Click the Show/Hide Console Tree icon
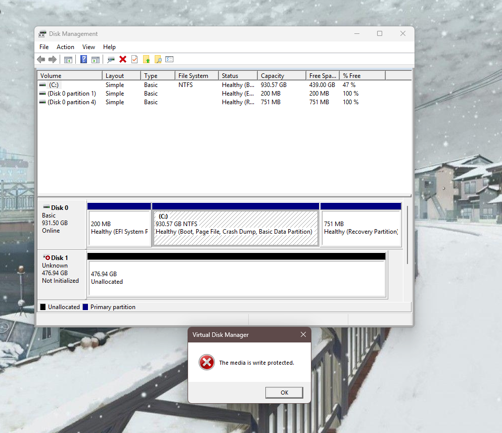 [68, 60]
